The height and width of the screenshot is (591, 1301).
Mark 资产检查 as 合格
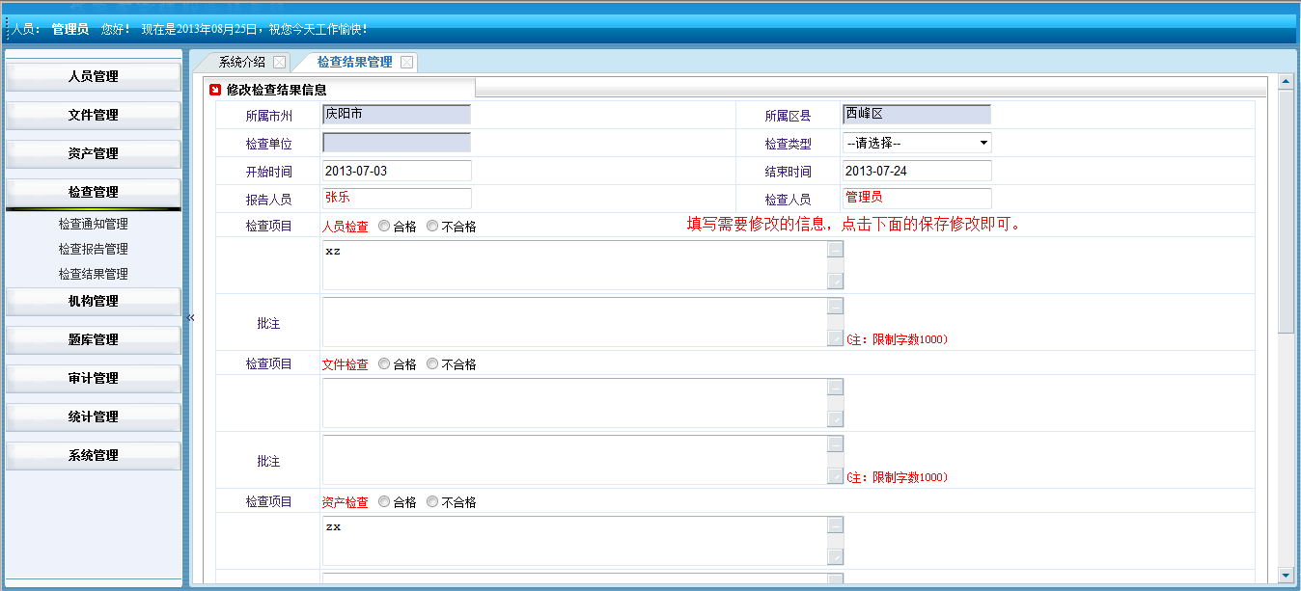pos(384,502)
